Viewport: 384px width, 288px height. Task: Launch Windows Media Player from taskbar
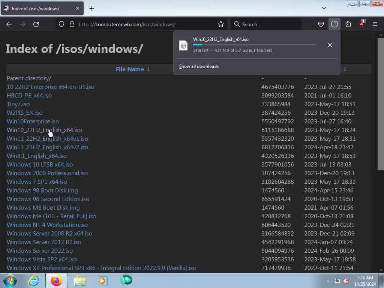(102, 280)
